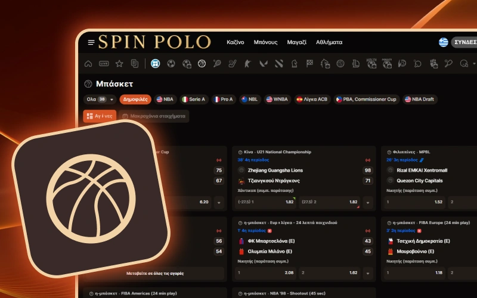Select the Λίγκα ACB league chip

[312, 99]
